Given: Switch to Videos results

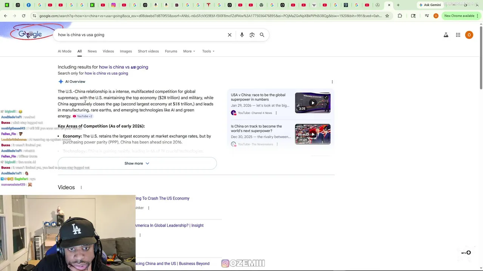Looking at the screenshot, I should pyautogui.click(x=108, y=51).
